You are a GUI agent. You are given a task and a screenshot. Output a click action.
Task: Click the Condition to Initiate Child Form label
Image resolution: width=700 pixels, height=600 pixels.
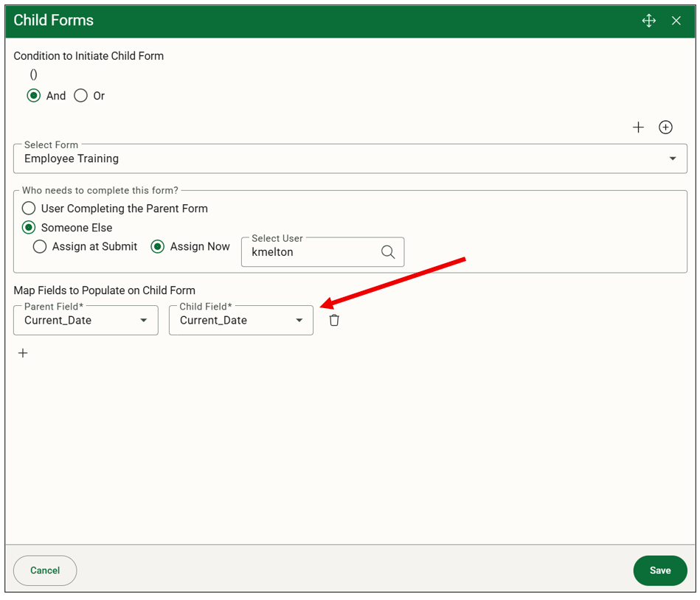[89, 56]
